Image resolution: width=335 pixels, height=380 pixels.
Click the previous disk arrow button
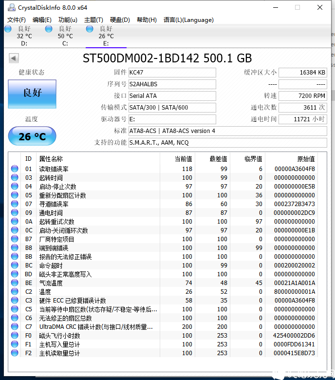(14, 58)
